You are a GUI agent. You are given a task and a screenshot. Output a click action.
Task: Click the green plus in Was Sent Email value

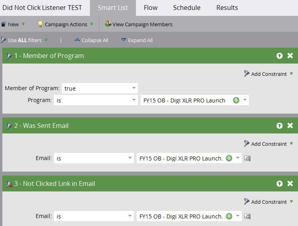point(229,158)
